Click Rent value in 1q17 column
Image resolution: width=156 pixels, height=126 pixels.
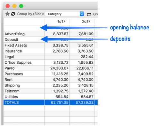(x=61, y=80)
